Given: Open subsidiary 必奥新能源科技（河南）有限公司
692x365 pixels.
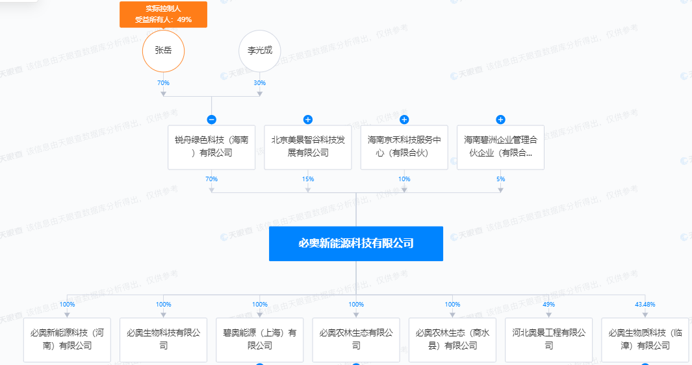Looking at the screenshot, I should click(x=67, y=339).
